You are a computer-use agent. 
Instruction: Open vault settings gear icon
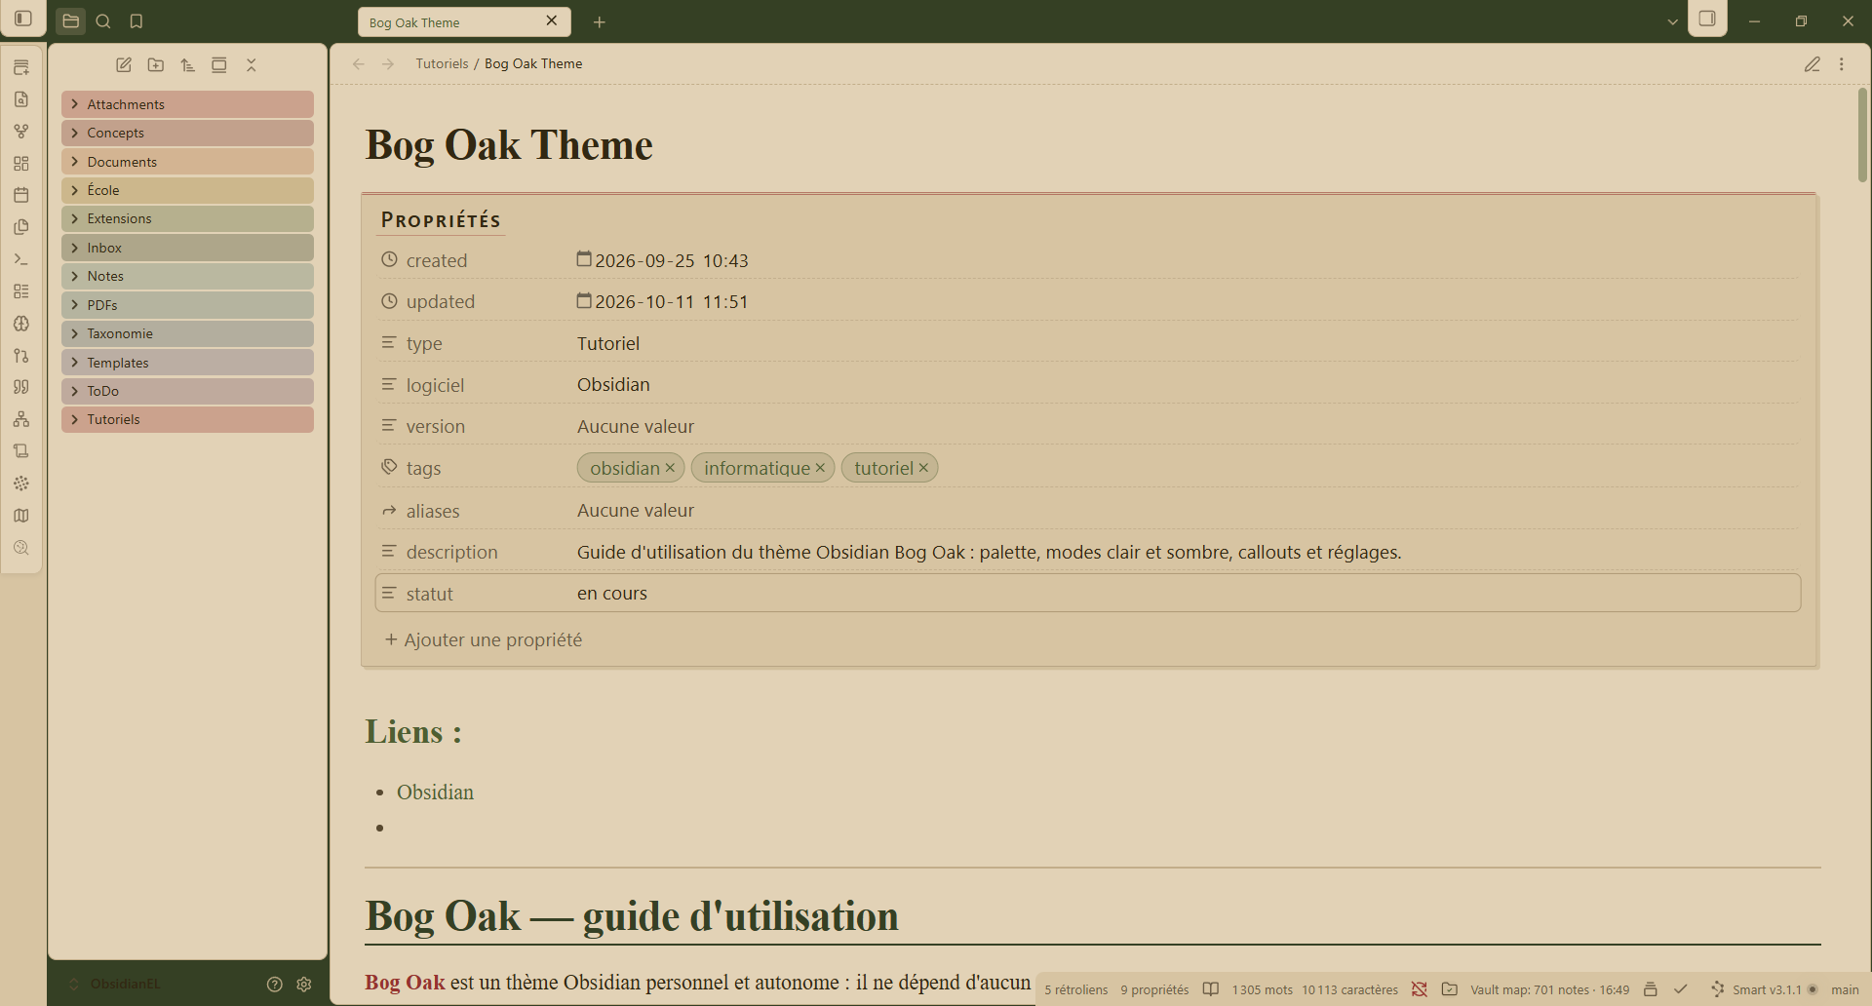(x=304, y=985)
